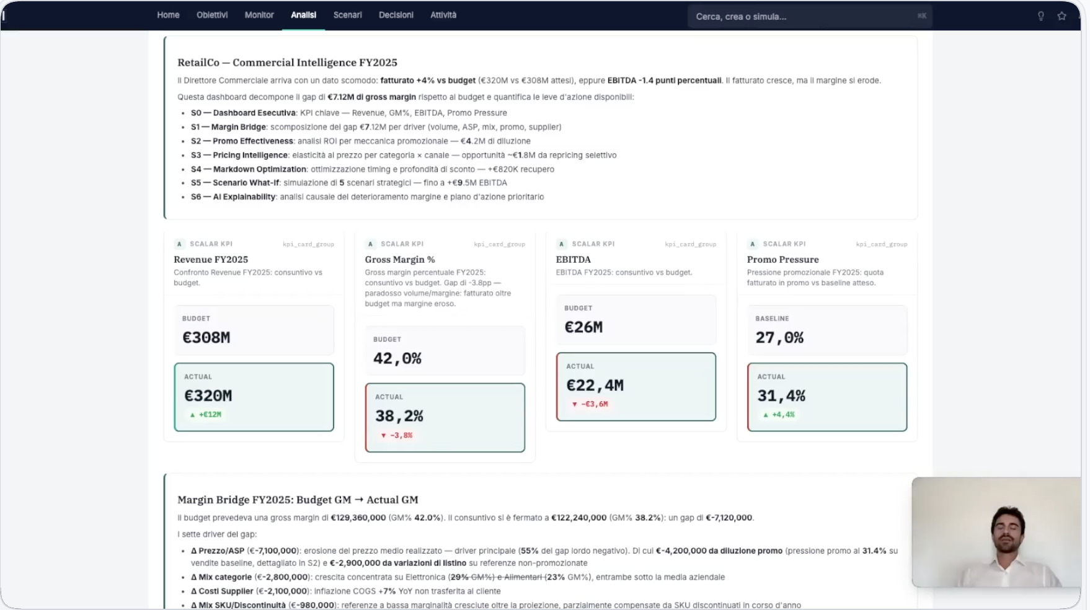
Task: Click the lightbulb icon in the top bar
Action: pyautogui.click(x=1041, y=16)
